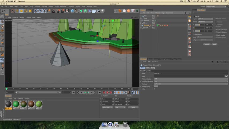Click the Execute button
This screenshot has width=229, height=129.
[x=207, y=44]
